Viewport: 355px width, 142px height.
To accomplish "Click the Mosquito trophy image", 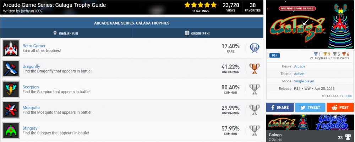I will pyautogui.click(x=11, y=110).
